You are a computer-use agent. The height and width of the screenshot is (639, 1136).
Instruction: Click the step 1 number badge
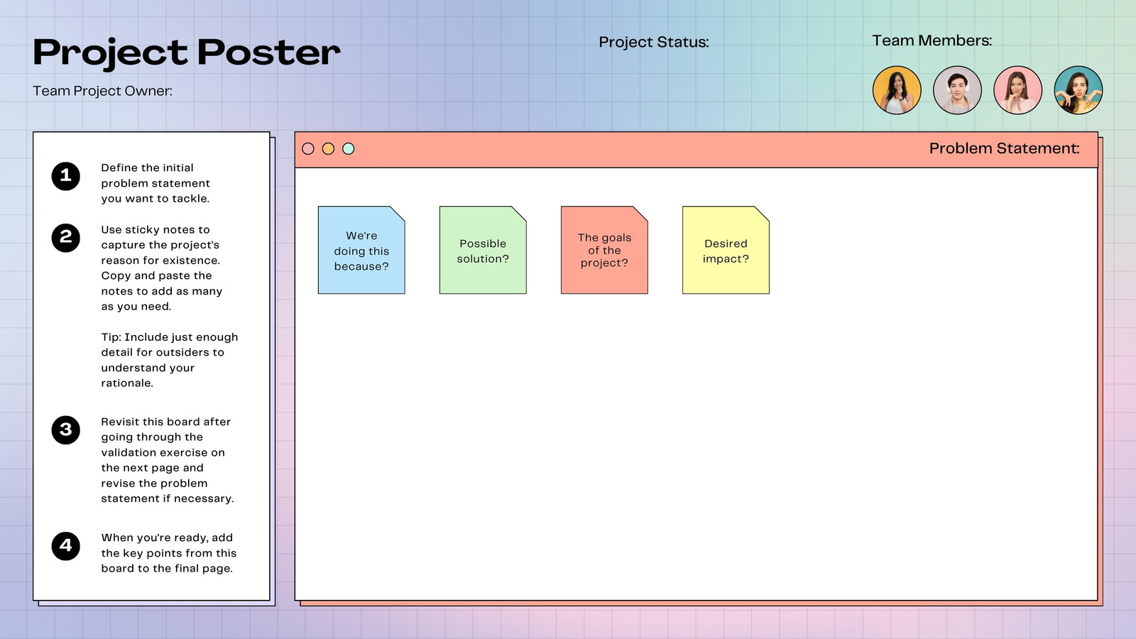point(66,175)
